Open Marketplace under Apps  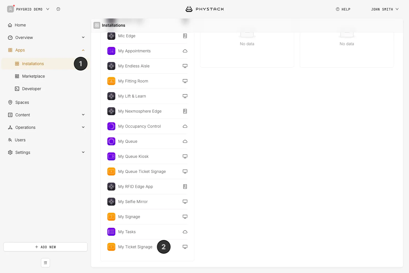click(x=45, y=76)
